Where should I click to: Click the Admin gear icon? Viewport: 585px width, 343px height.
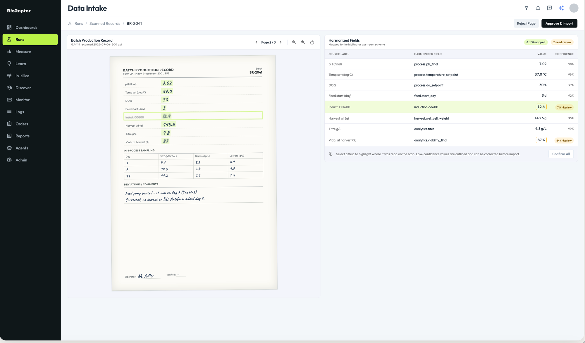pyautogui.click(x=9, y=160)
